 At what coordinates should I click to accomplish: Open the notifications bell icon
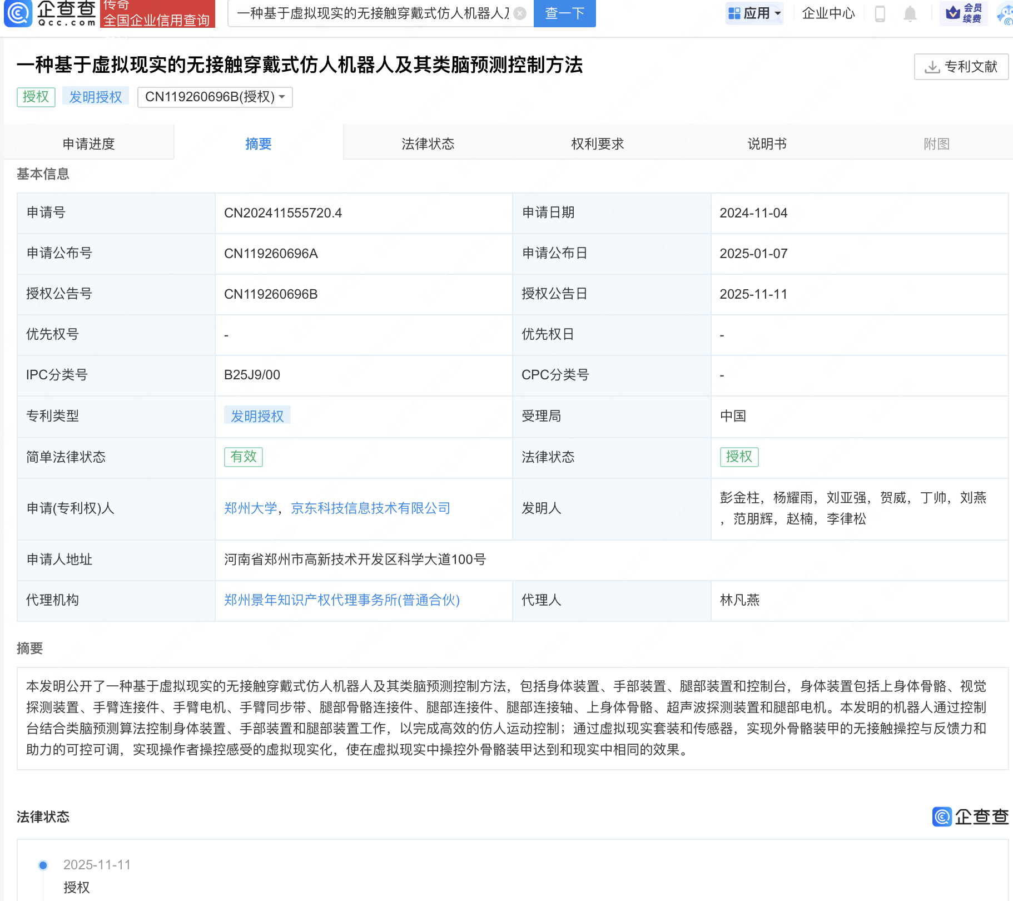point(910,13)
